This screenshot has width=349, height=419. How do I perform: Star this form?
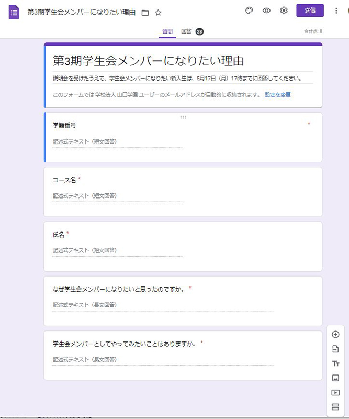[x=158, y=13]
